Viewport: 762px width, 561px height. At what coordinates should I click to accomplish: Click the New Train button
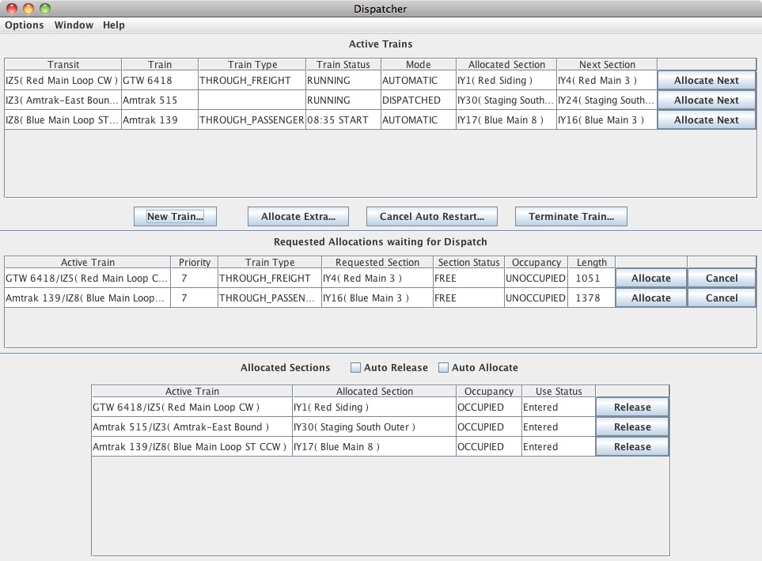coord(175,216)
